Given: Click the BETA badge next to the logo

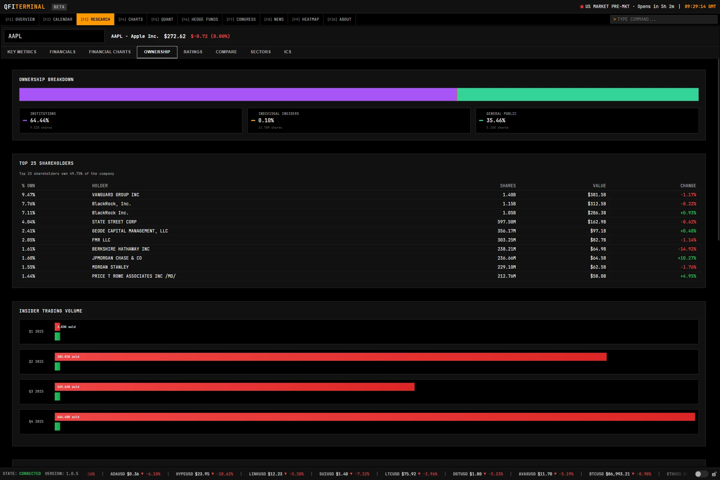Looking at the screenshot, I should click(59, 7).
